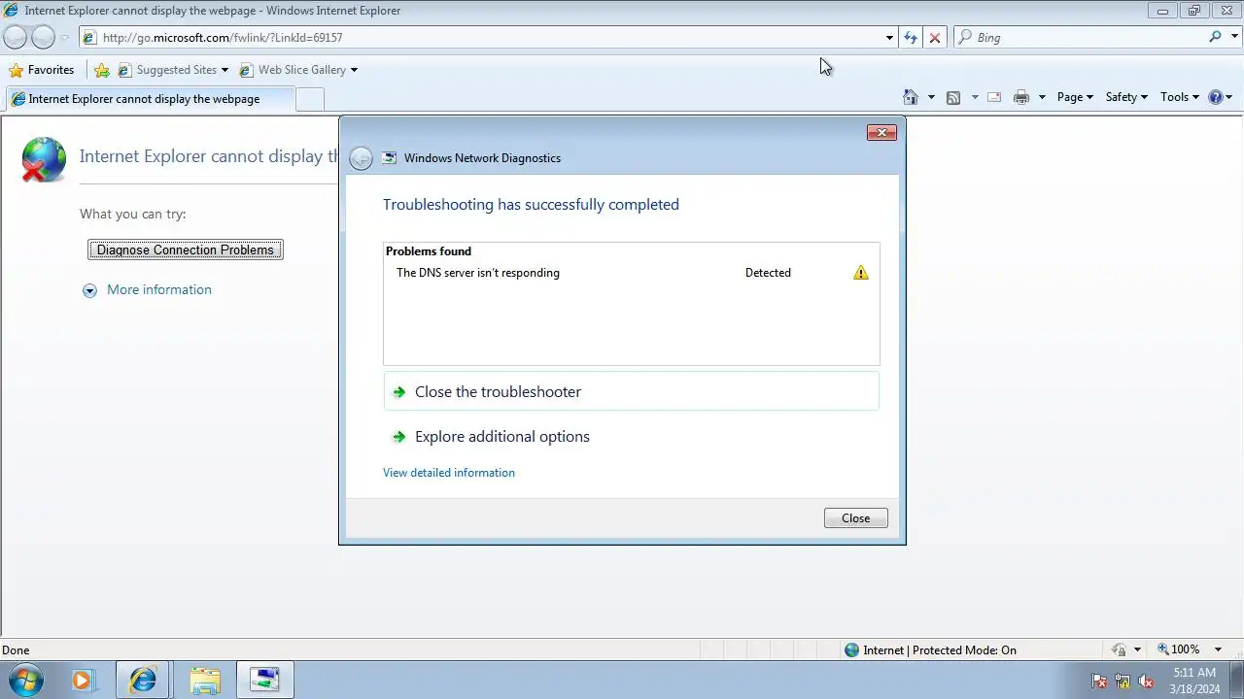The height and width of the screenshot is (699, 1244).
Task: Click the Add to Favorites Bar icon
Action: [102, 70]
